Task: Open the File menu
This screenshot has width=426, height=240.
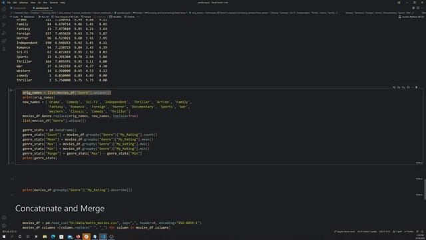Action: [x=9, y=3]
